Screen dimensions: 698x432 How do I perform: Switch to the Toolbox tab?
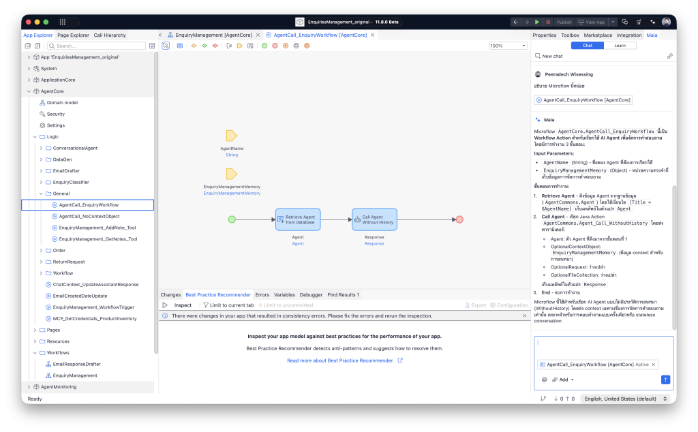(x=570, y=35)
